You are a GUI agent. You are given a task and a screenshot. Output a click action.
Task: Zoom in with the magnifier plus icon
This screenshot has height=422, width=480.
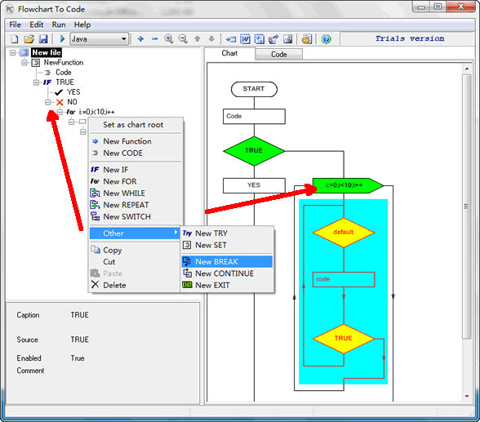(x=169, y=39)
